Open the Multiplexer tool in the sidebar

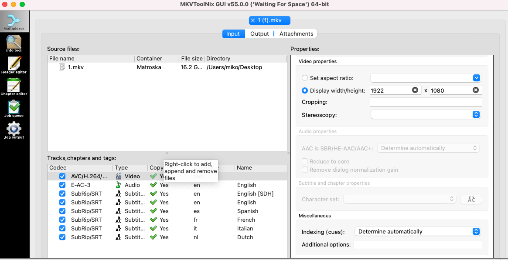[14, 22]
